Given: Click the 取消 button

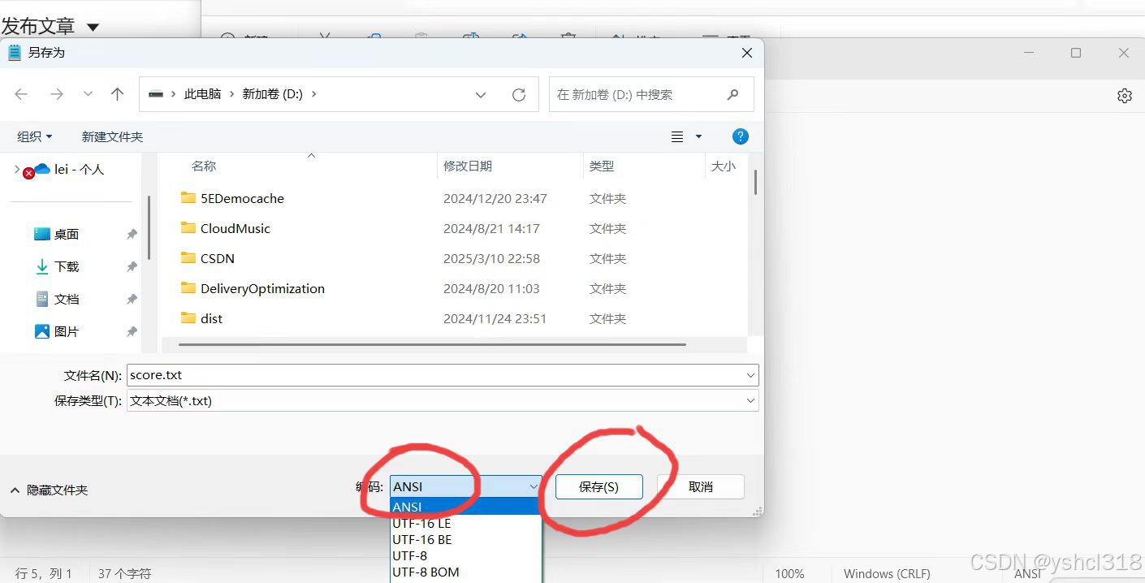Looking at the screenshot, I should pyautogui.click(x=700, y=486).
